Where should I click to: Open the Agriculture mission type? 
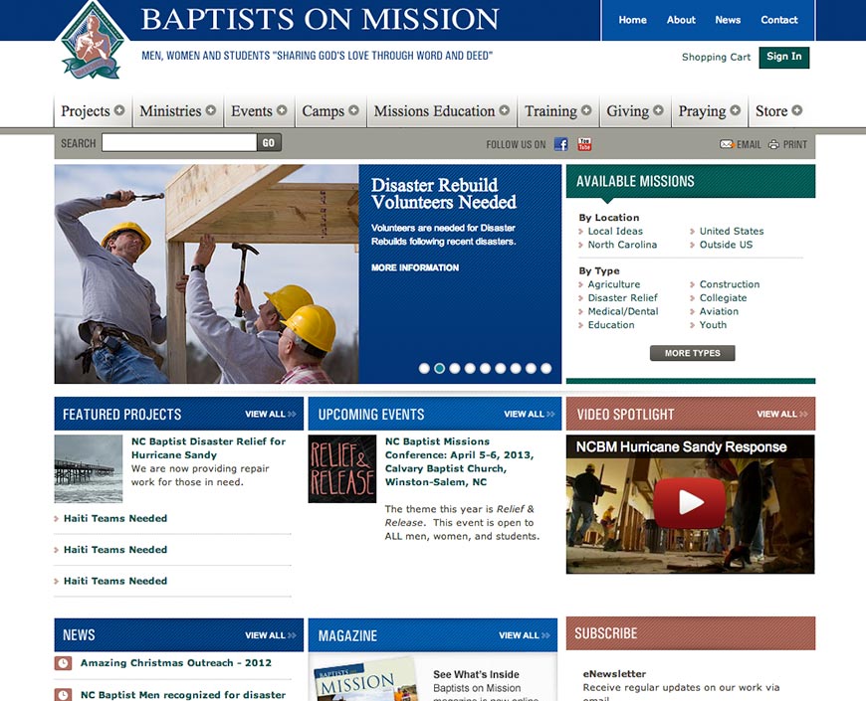(x=614, y=284)
